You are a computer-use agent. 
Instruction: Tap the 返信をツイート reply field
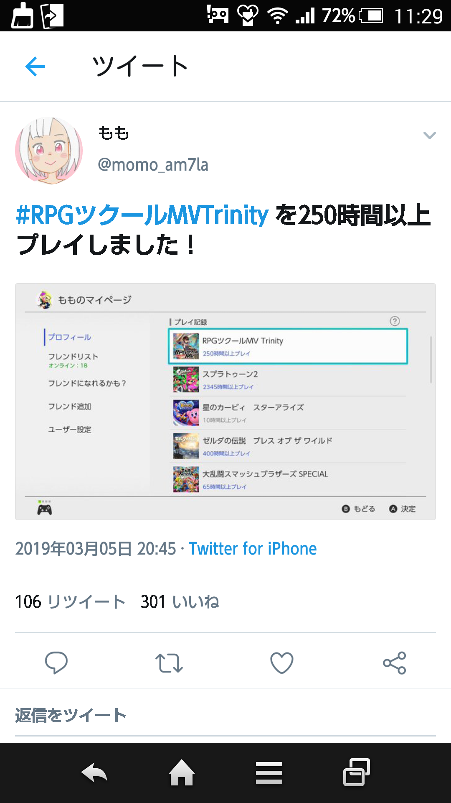coord(225,716)
